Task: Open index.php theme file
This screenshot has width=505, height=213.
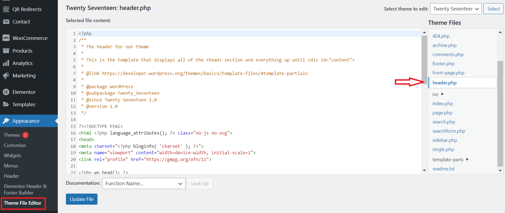Action: coord(443,103)
